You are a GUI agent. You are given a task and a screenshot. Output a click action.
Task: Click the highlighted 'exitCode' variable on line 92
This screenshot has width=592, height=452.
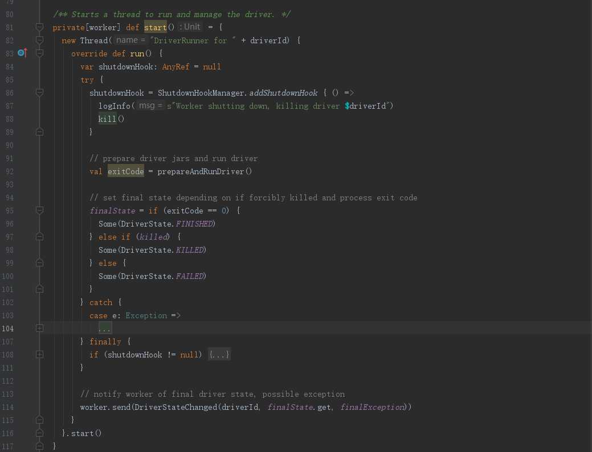pos(126,171)
